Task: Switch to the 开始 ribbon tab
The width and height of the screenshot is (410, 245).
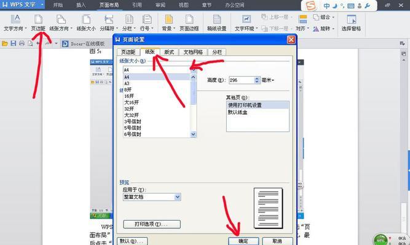Action: point(58,5)
